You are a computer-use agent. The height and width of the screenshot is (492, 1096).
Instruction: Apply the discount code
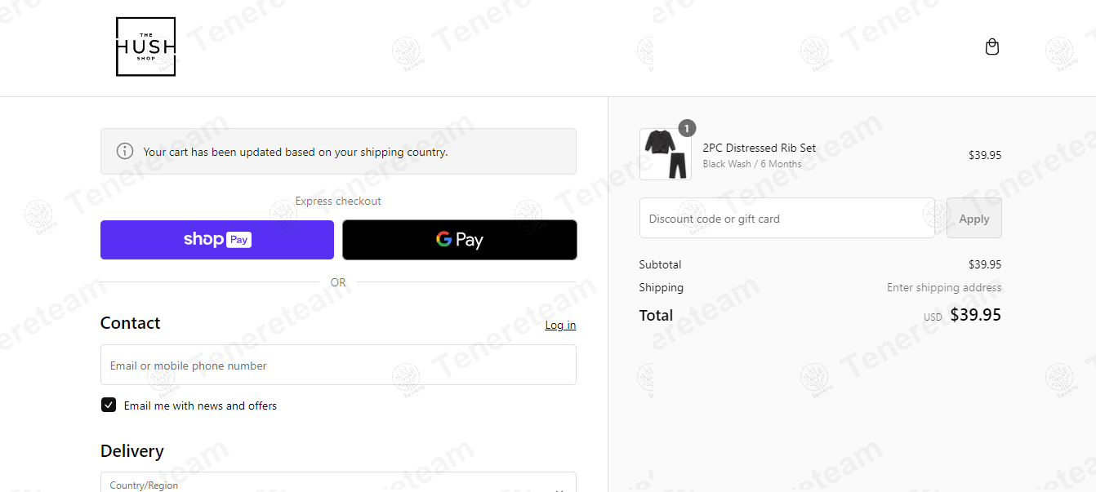pyautogui.click(x=973, y=218)
